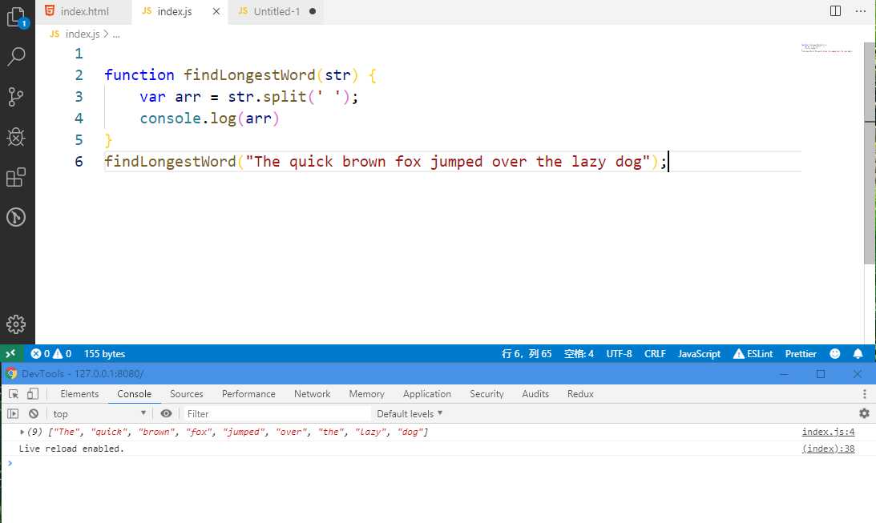
Task: Open notifications bell in status bar
Action: [x=858, y=353]
